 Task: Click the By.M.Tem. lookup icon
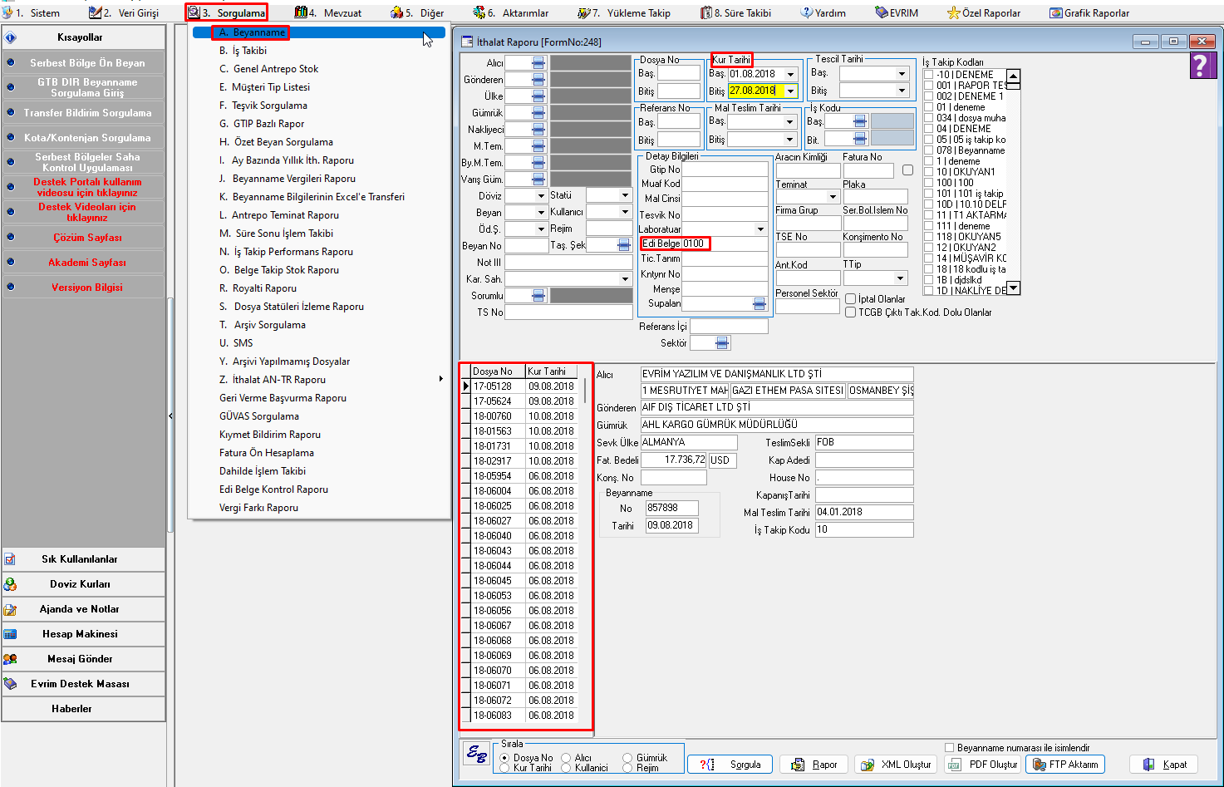538,163
